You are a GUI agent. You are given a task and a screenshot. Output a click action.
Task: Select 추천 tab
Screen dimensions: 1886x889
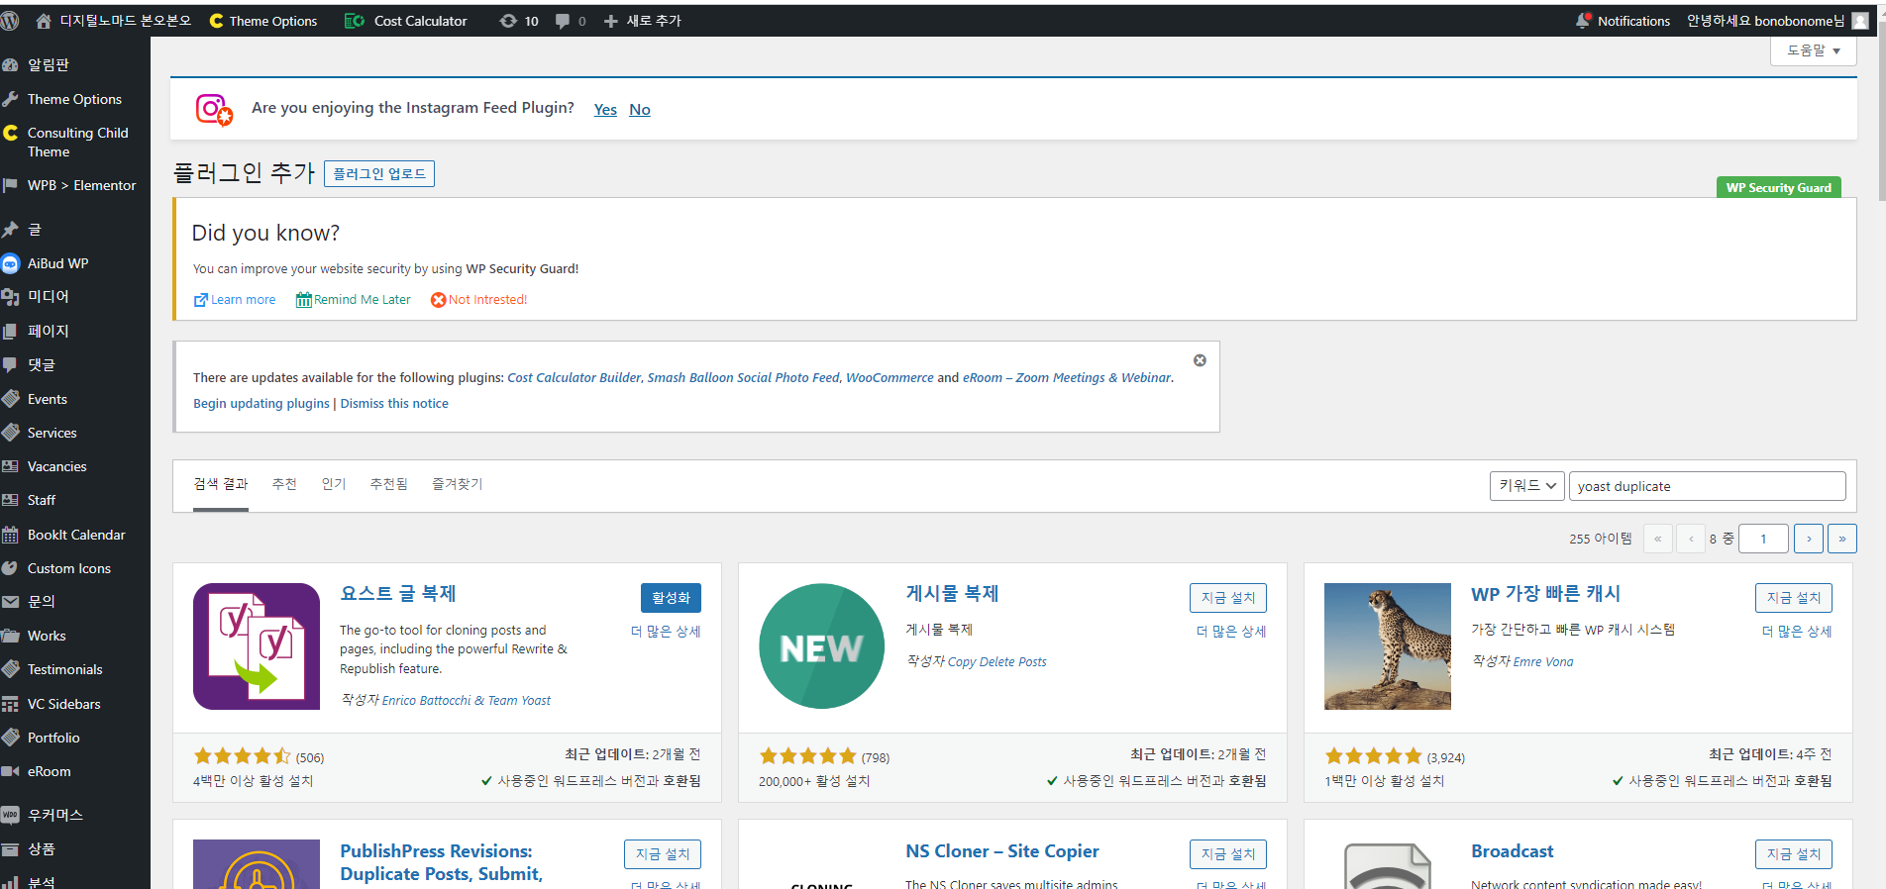[x=284, y=484]
